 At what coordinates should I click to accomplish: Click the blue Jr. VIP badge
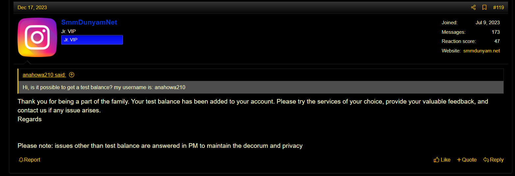click(92, 40)
